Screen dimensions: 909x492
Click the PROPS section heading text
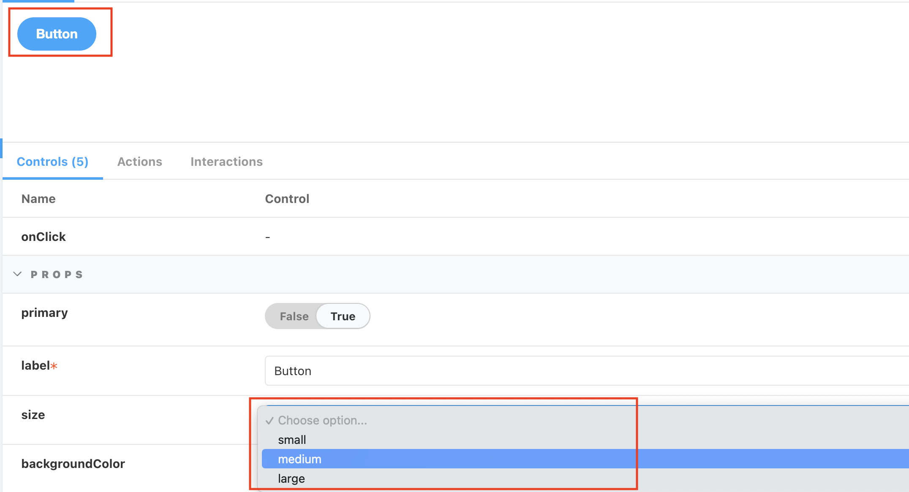tap(57, 275)
